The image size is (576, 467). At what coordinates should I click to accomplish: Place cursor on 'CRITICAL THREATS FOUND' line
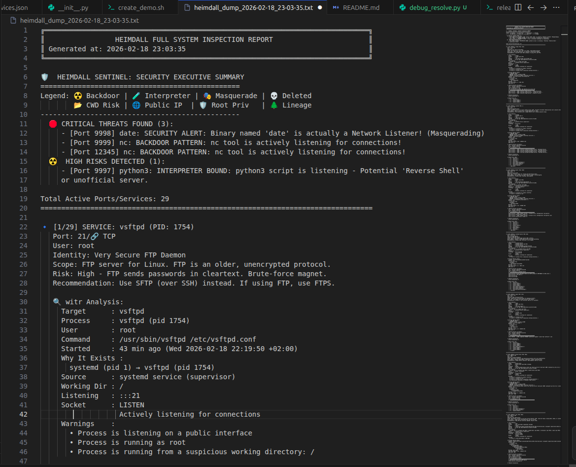click(x=117, y=124)
